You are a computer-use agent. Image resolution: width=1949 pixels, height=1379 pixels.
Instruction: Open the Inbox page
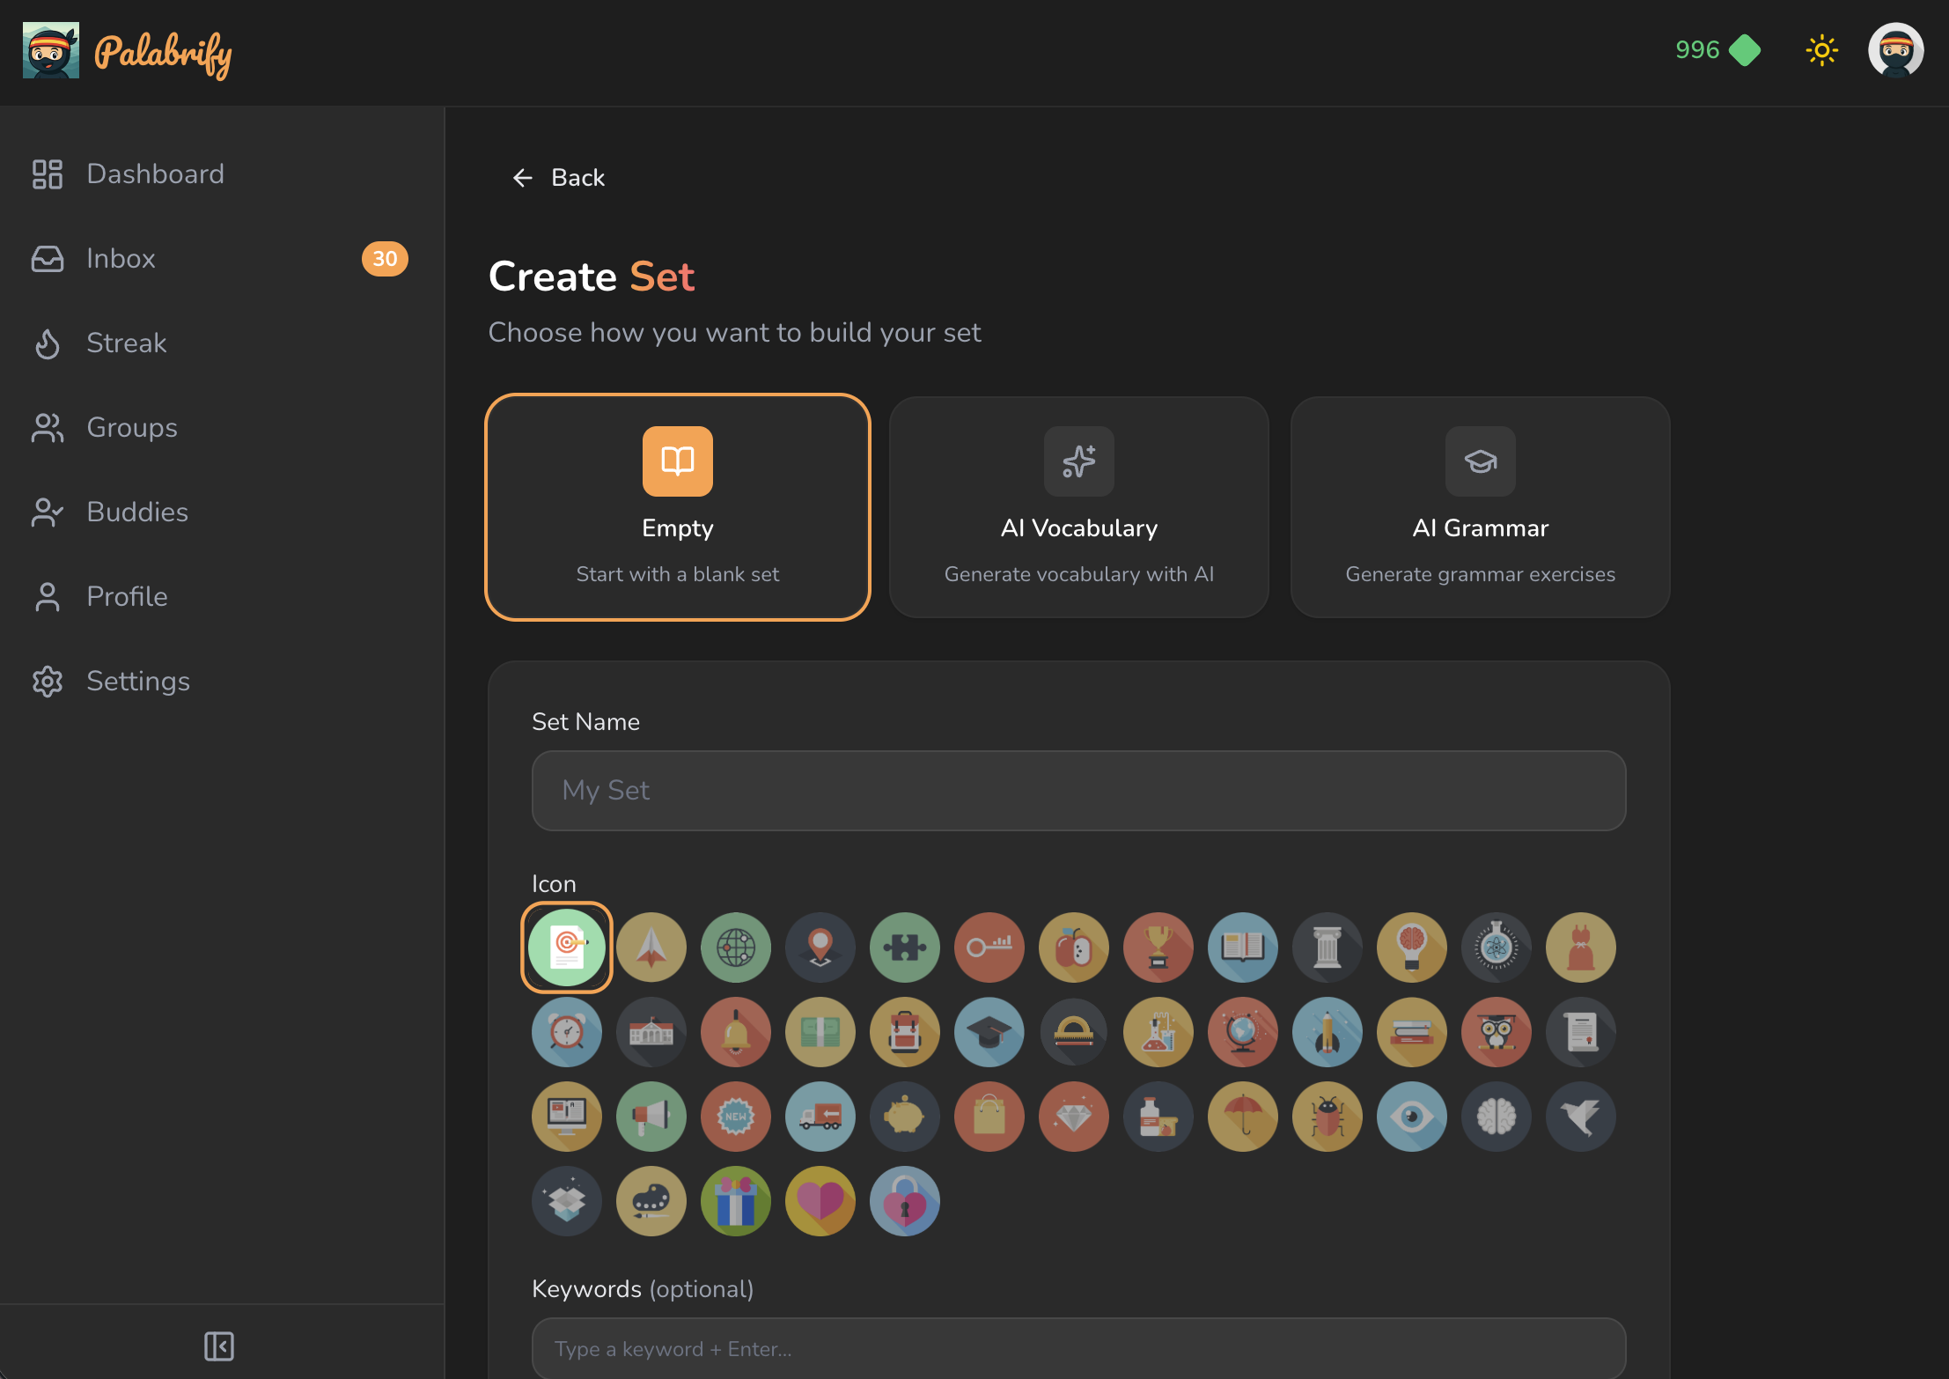point(222,258)
